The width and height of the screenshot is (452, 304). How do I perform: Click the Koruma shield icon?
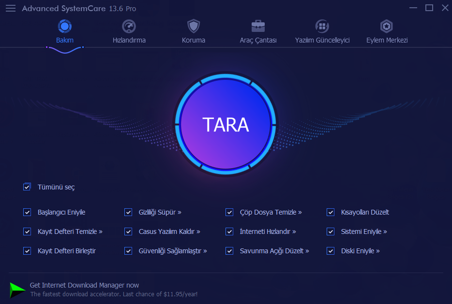[x=194, y=27]
